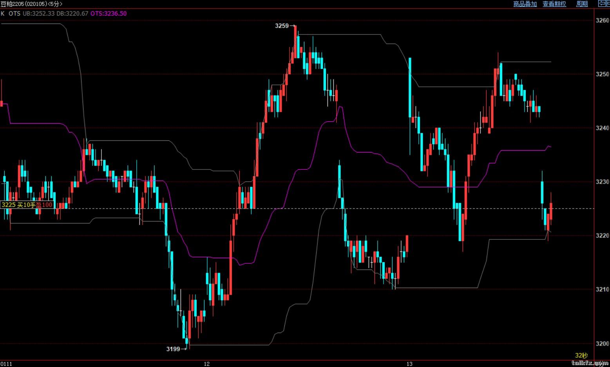The height and width of the screenshot is (367, 610).
Task: Open the 查看期权 link
Action: pos(554,4)
